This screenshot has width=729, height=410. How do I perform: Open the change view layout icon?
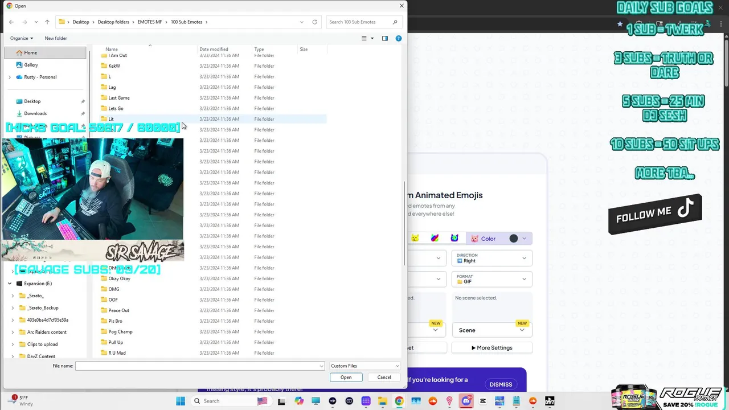point(364,38)
